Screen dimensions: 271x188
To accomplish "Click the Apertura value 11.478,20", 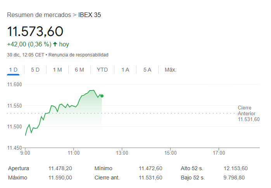I will (x=60, y=168).
